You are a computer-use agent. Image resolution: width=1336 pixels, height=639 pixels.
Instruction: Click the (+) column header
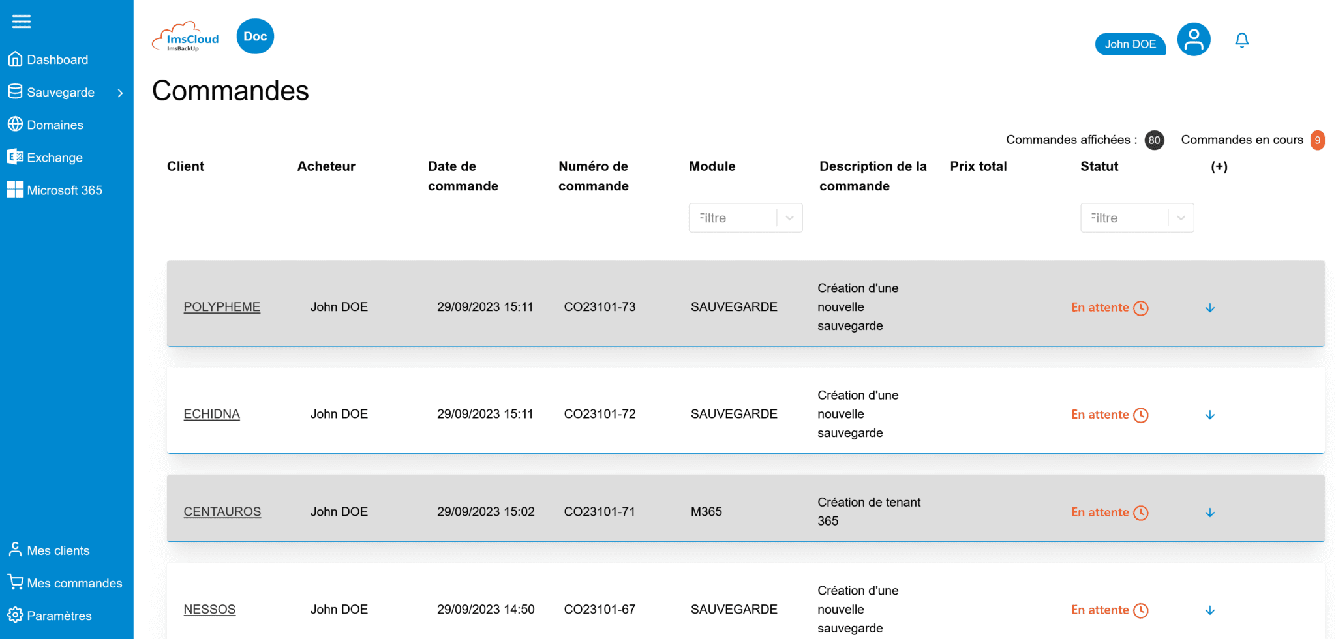[1219, 166]
